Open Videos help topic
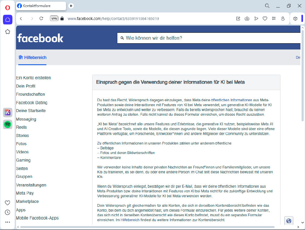Screen dimensions: 305x230 coord(22,152)
